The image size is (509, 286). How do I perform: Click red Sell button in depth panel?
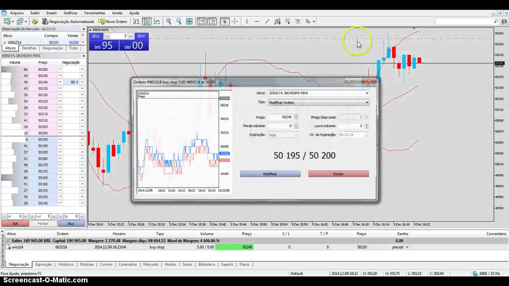(x=15, y=224)
